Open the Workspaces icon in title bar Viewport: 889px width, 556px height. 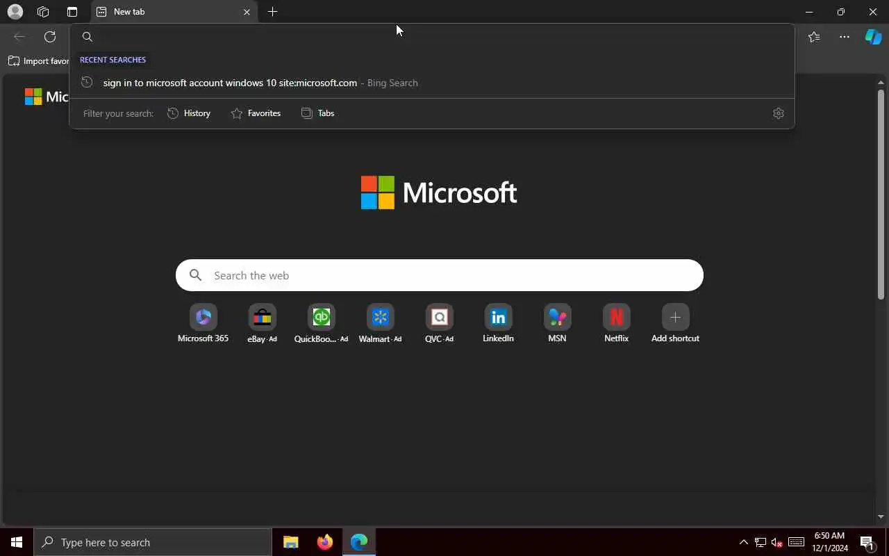[x=43, y=12]
